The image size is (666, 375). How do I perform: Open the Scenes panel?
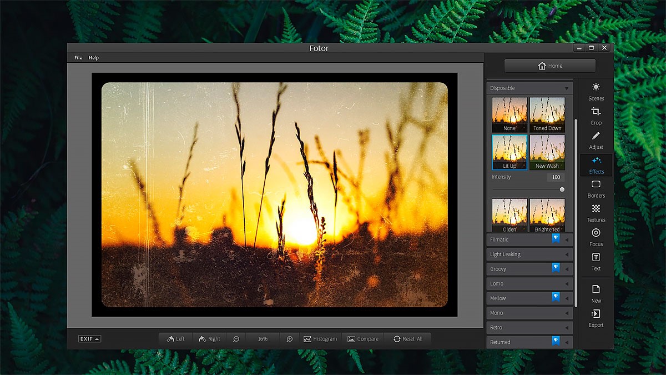596,92
